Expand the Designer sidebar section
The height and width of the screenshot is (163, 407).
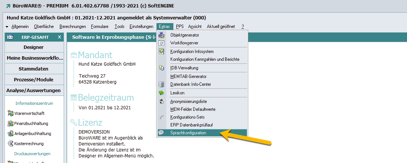point(34,47)
